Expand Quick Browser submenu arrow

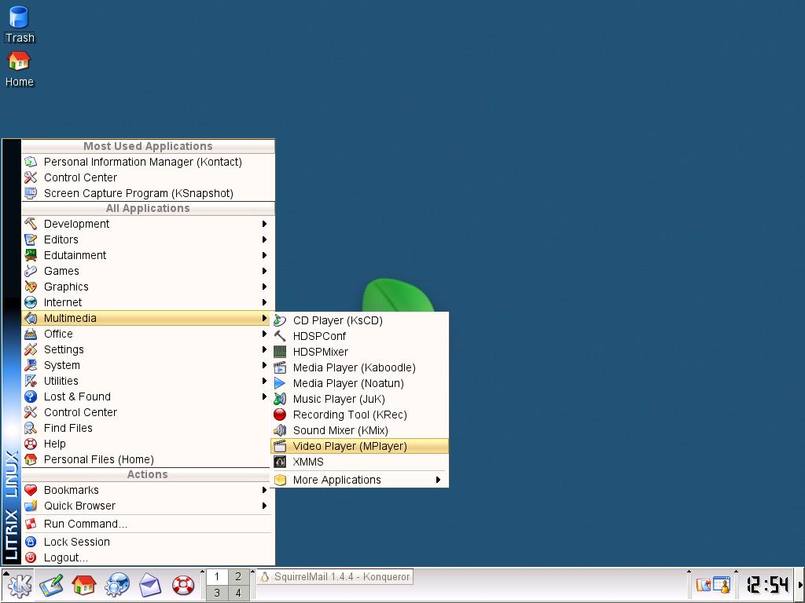(264, 506)
